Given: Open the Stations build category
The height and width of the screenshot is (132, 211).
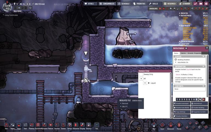Looking at the screenshot, I should pyautogui.click(x=63, y=125).
